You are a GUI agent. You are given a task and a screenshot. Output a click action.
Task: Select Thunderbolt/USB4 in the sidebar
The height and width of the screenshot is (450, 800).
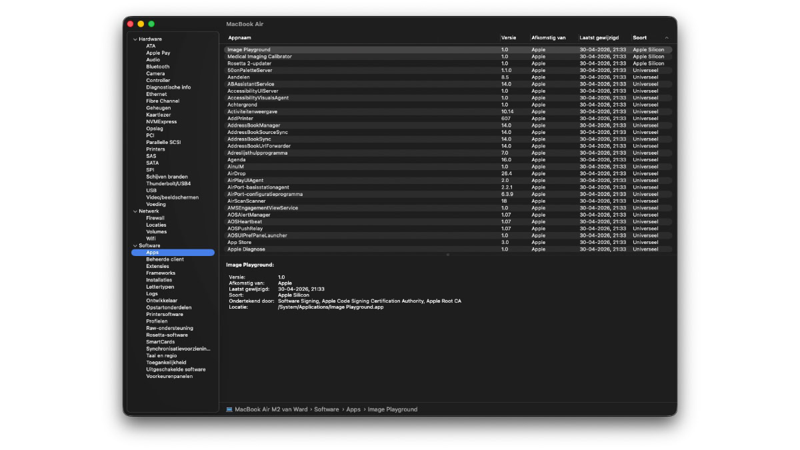pos(169,183)
